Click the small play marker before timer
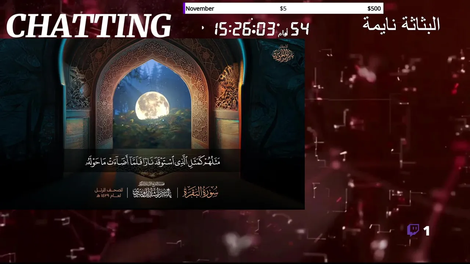Image resolution: width=470 pixels, height=264 pixels. pos(203,27)
